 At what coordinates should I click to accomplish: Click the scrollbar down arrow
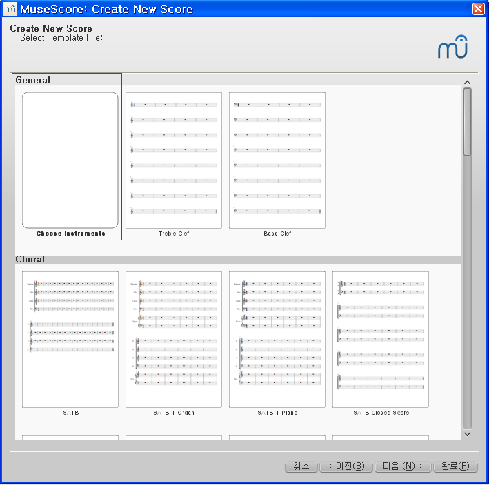click(467, 434)
